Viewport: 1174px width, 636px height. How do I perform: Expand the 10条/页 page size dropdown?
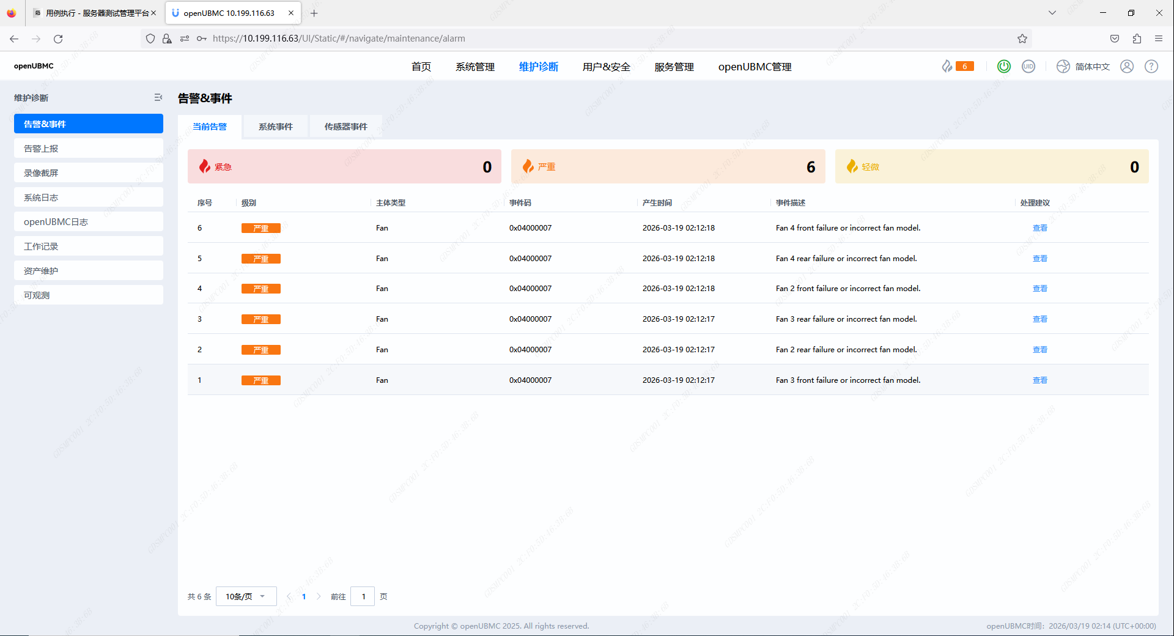246,596
